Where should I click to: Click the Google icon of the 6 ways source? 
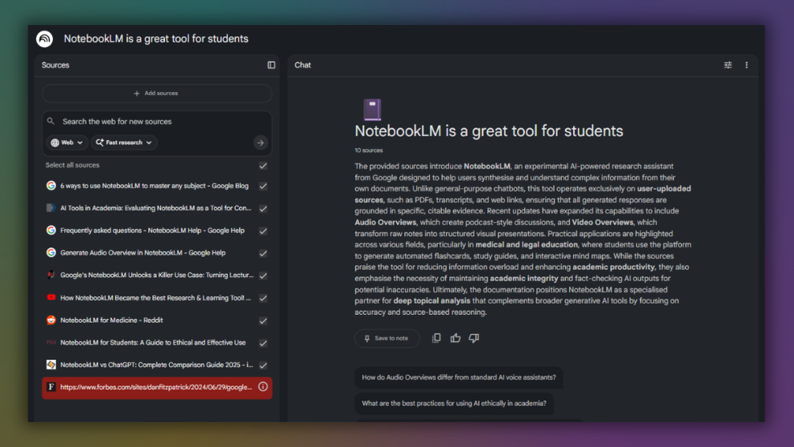pos(51,186)
